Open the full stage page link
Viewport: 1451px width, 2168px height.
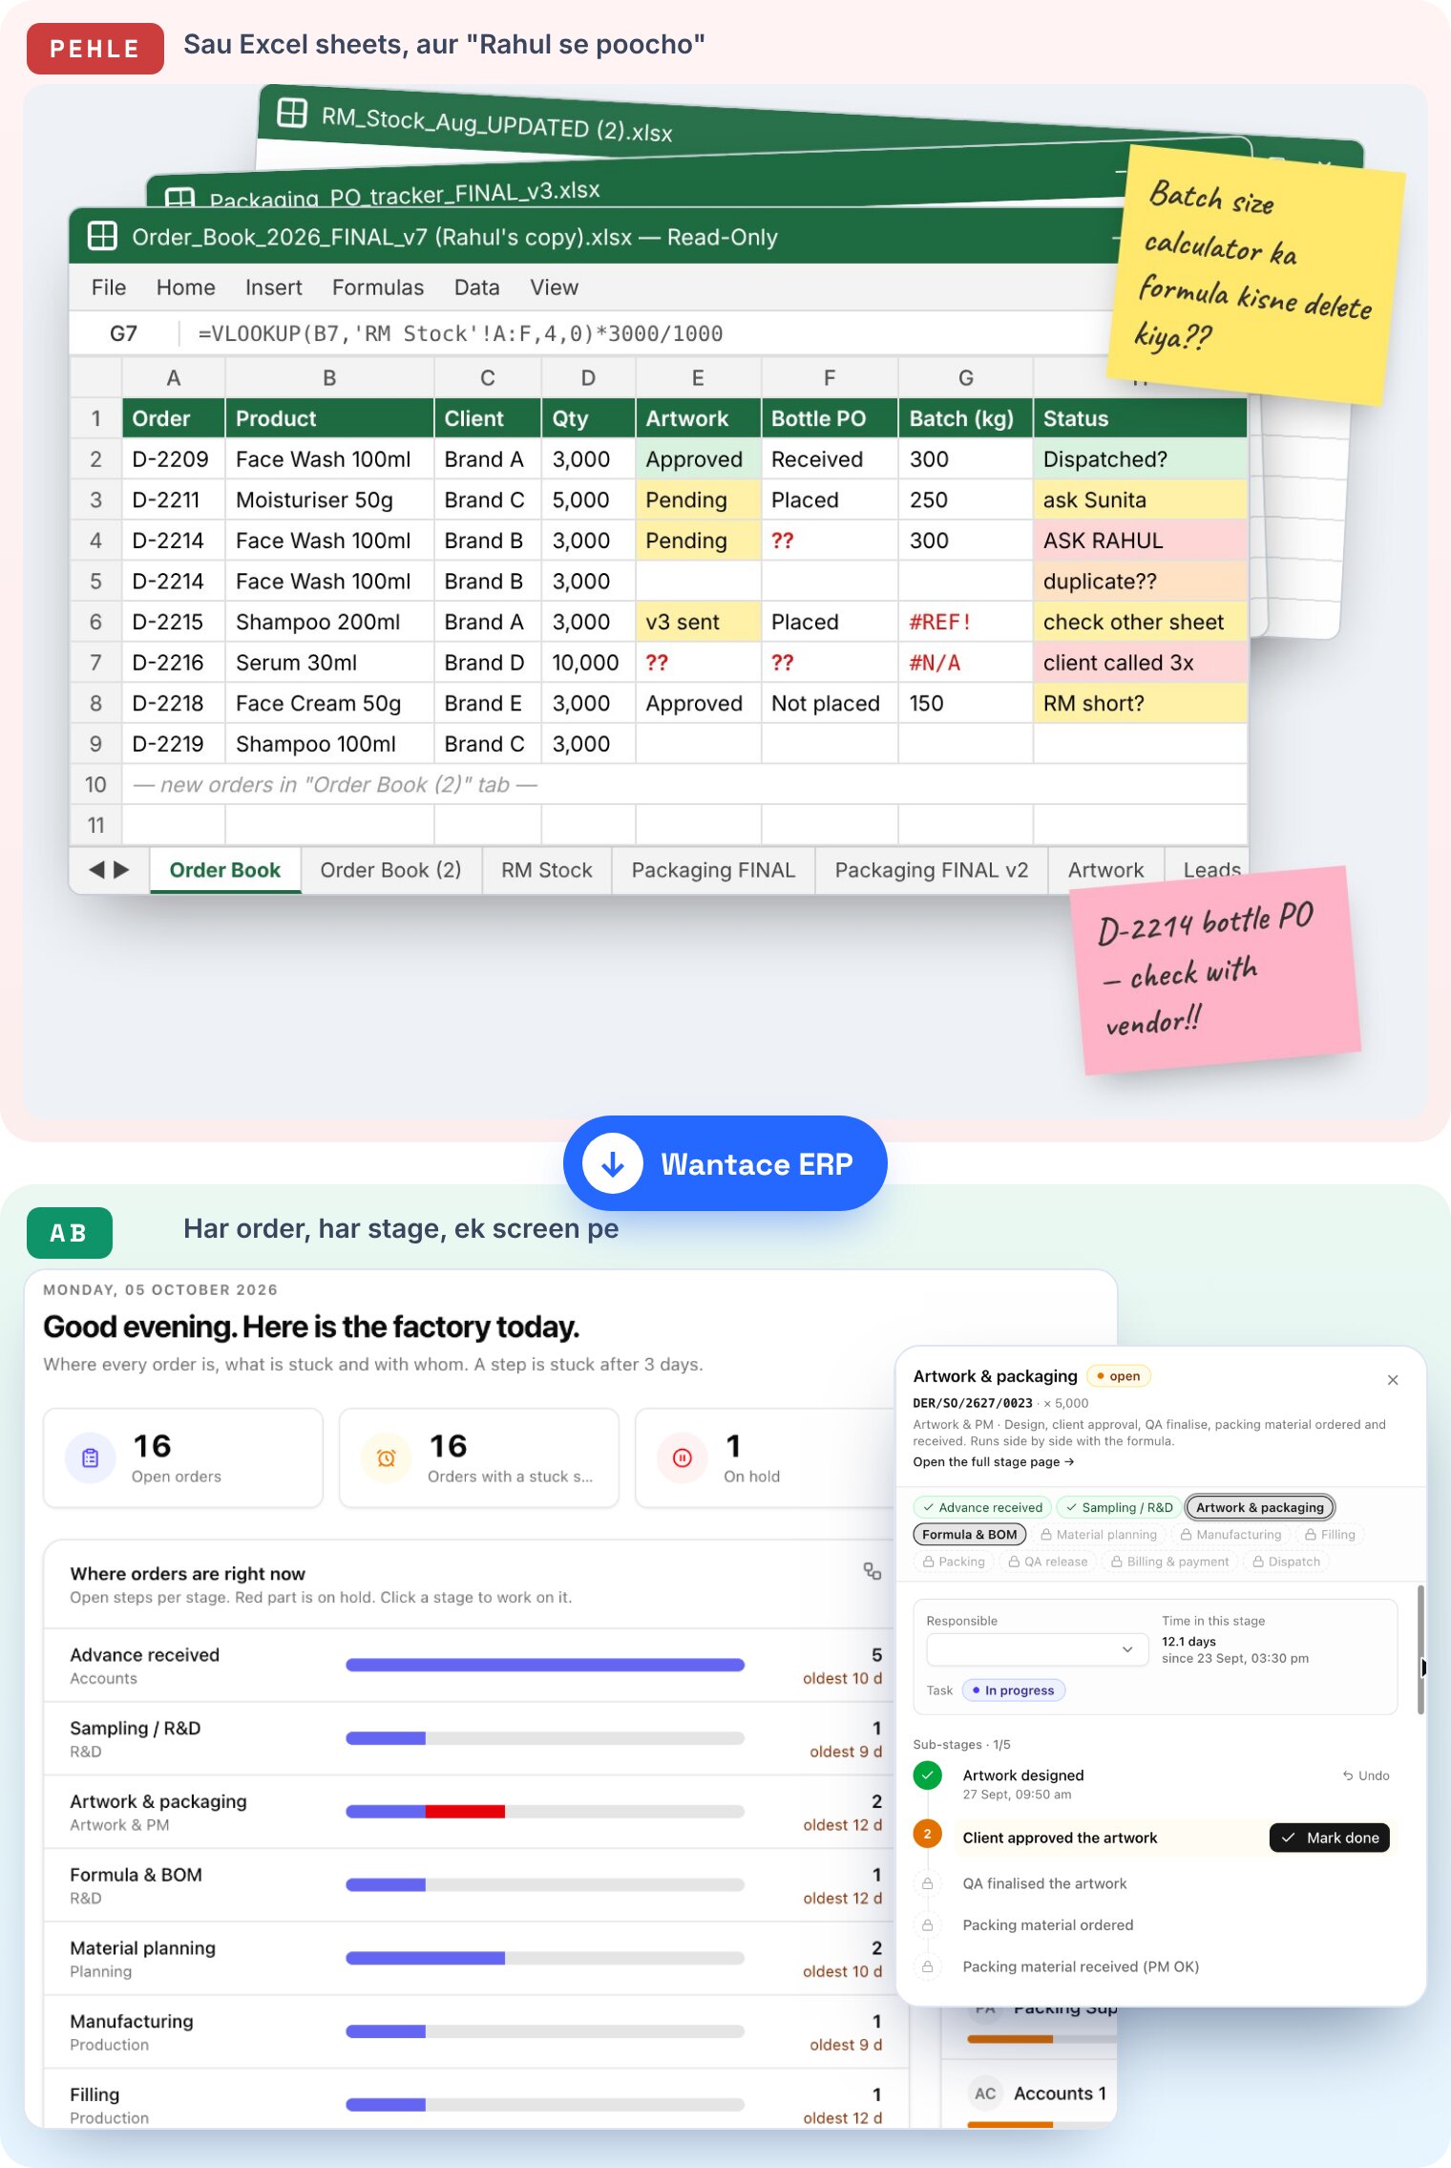tap(994, 1462)
